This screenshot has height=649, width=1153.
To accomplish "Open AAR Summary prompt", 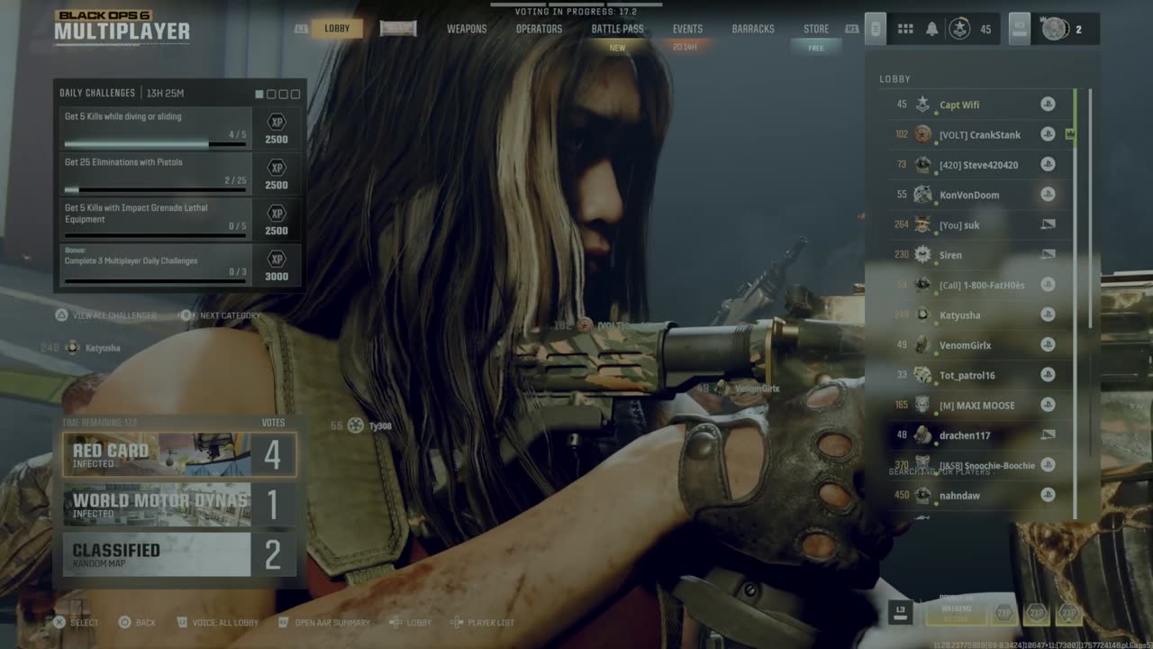I will coord(323,622).
